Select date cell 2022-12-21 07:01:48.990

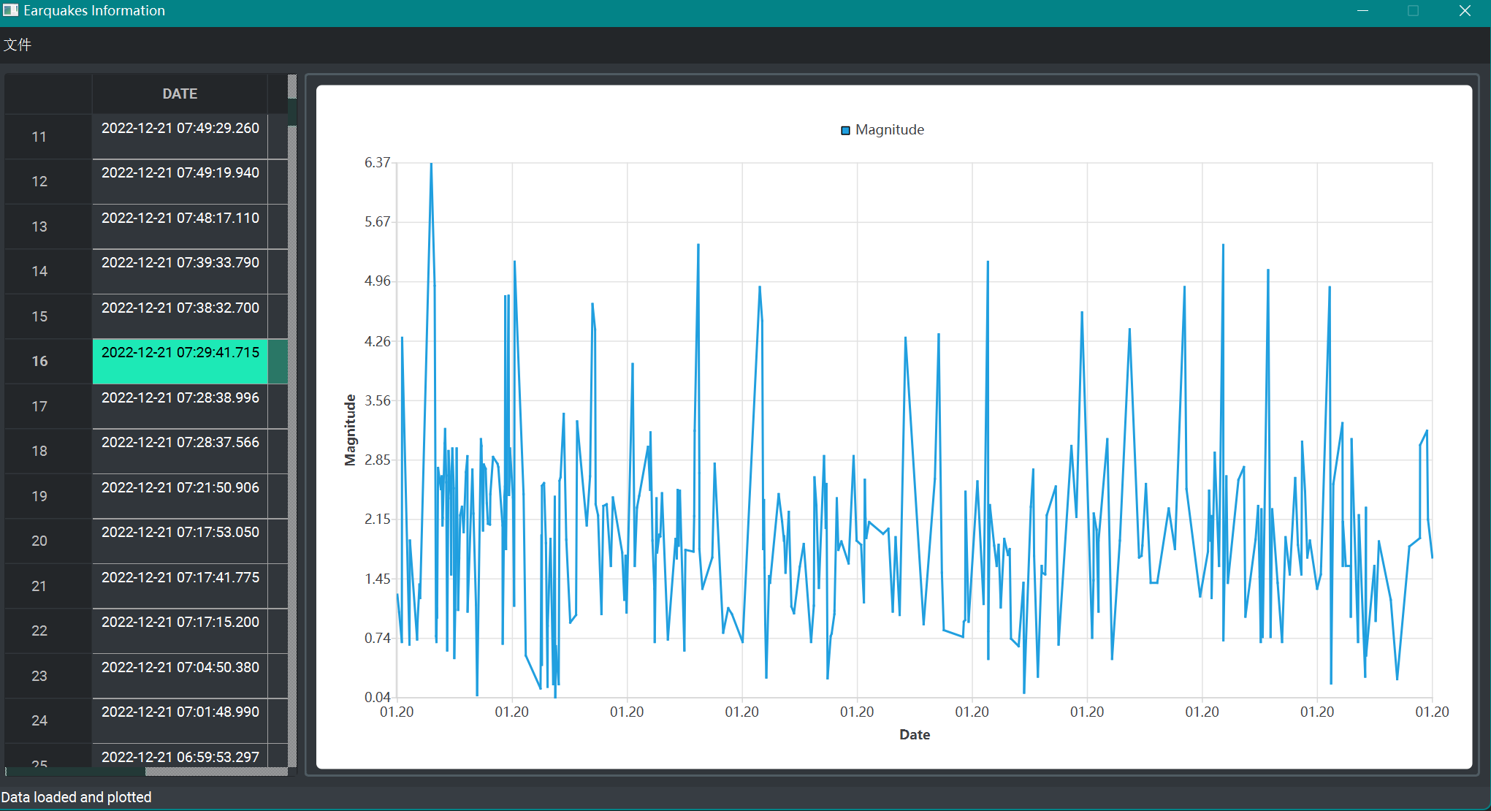click(x=180, y=720)
